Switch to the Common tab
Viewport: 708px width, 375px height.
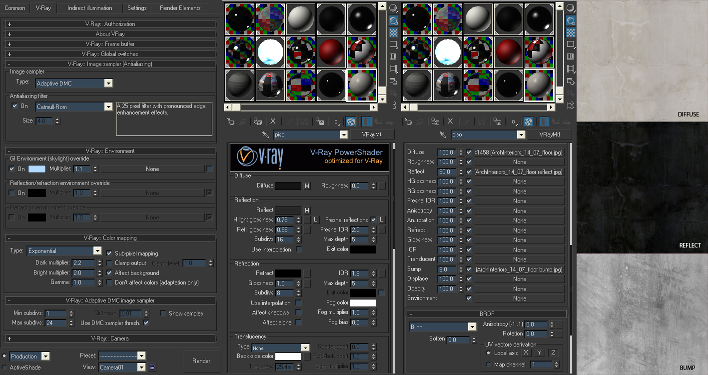click(15, 8)
